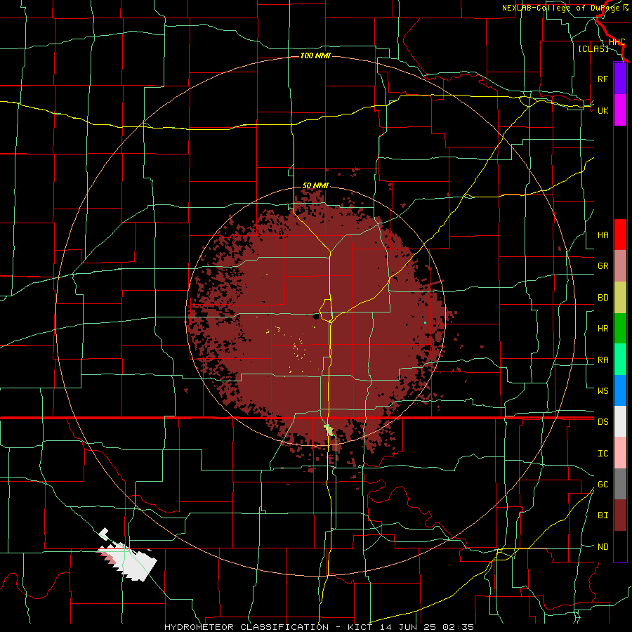Pick the RA bright green legend swatch
The height and width of the screenshot is (632, 632).
pyautogui.click(x=620, y=360)
